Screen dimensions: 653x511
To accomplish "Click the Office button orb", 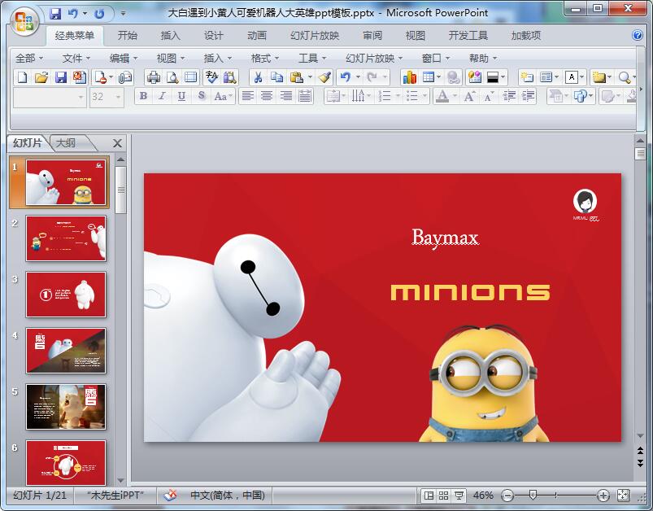I will (24, 20).
